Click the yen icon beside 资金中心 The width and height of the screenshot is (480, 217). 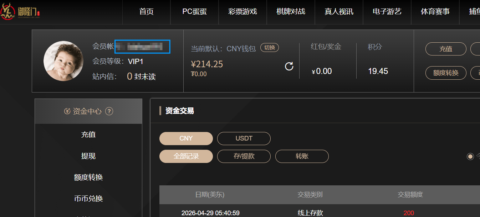(67, 111)
